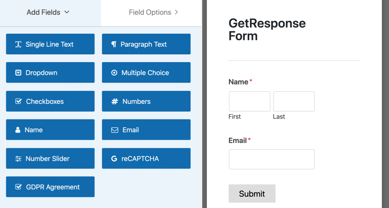This screenshot has height=208, width=389.
Task: Click the First name input box
Action: pyautogui.click(x=250, y=102)
